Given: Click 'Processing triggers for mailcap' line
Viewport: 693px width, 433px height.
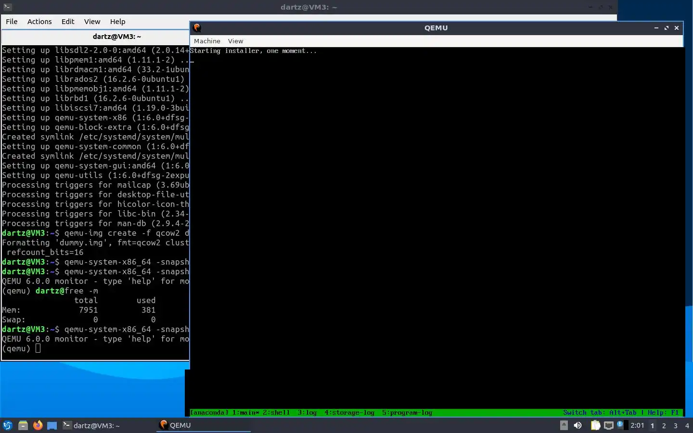Looking at the screenshot, I should point(95,185).
